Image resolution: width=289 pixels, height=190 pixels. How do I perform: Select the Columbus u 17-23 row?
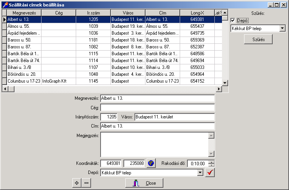(x=24, y=81)
